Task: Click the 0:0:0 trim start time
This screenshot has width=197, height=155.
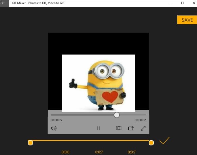Action: point(66,152)
